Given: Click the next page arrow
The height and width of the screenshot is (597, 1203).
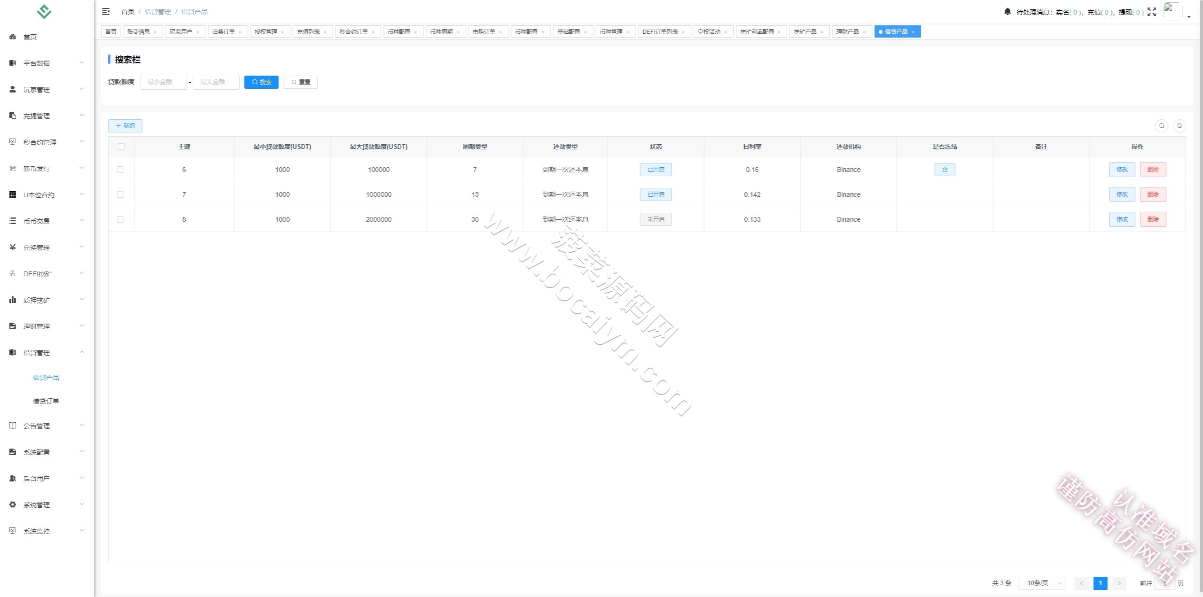Looking at the screenshot, I should (1119, 583).
